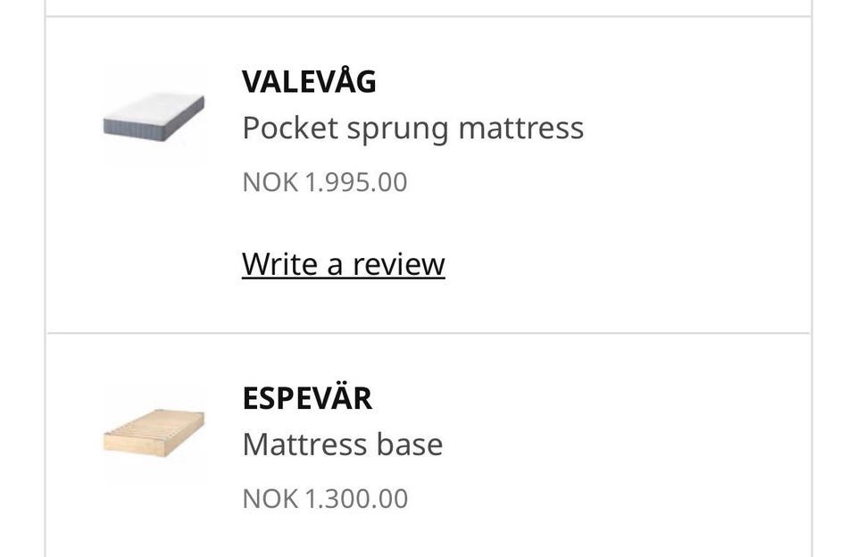The width and height of the screenshot is (857, 557).
Task: Click the Mattress base description text
Action: click(x=342, y=444)
